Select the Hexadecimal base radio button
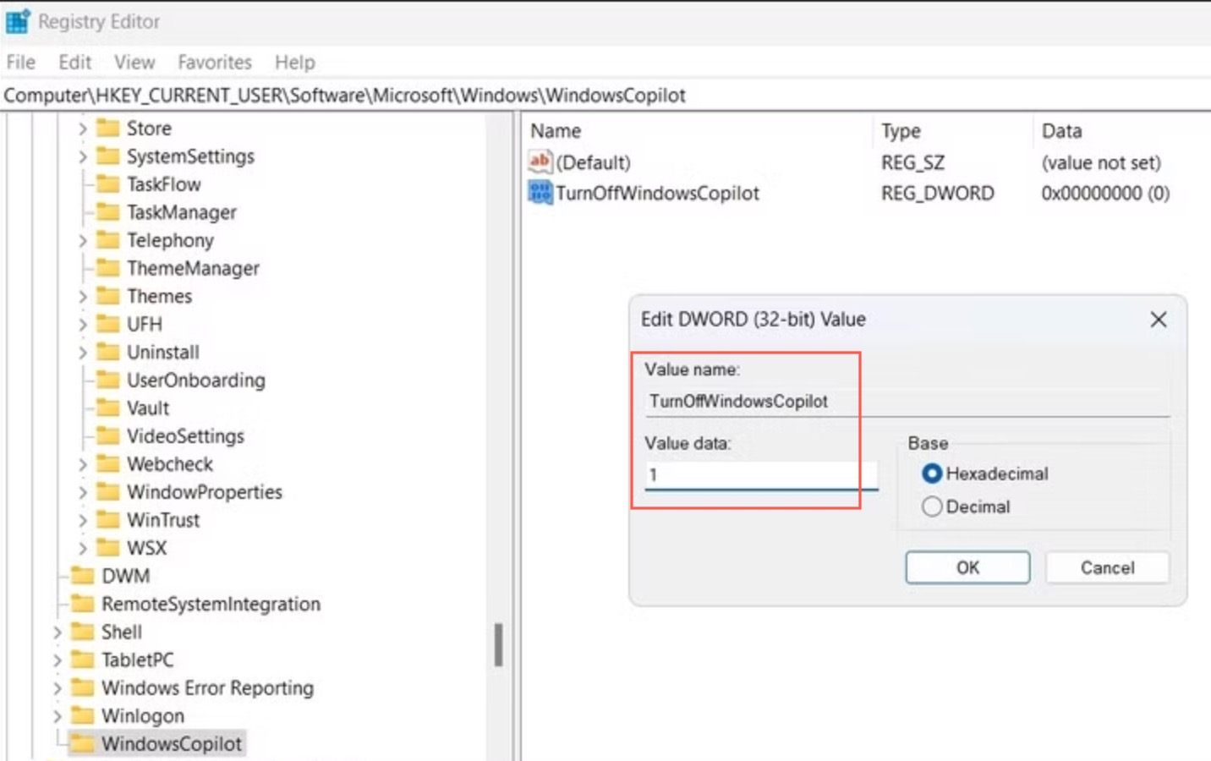The image size is (1211, 761). pyautogui.click(x=932, y=474)
